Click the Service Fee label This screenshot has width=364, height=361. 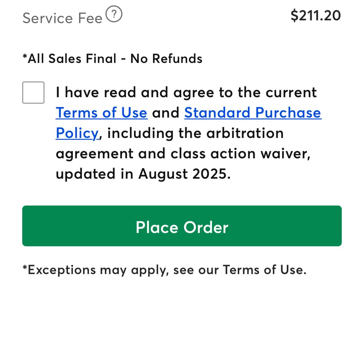63,18
